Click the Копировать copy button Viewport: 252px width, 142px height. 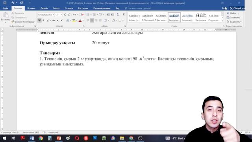pos(19,17)
